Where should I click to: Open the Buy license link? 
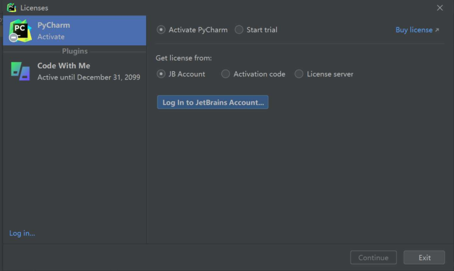click(414, 30)
